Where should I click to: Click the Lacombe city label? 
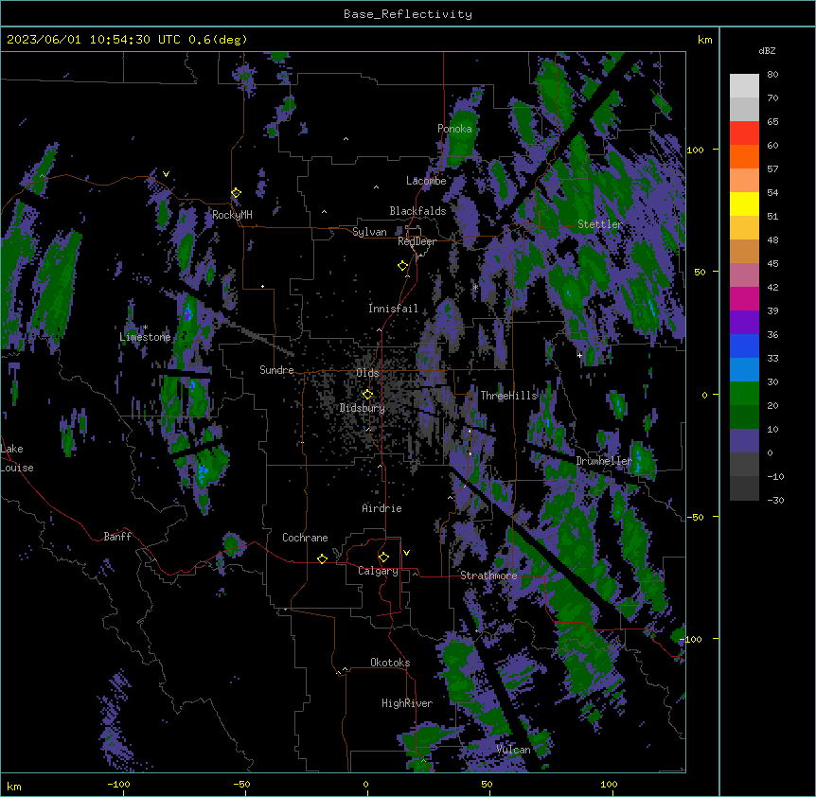coord(426,181)
